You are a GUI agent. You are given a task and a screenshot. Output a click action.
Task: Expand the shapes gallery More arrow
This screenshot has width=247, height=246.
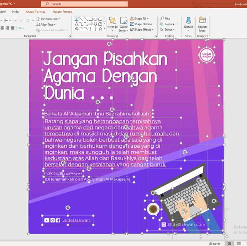point(105,29)
